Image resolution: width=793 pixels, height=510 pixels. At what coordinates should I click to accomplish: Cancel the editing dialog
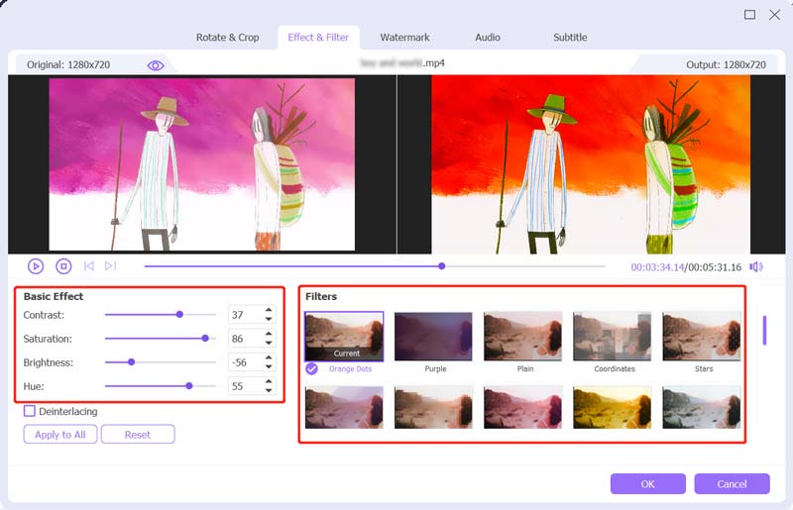tap(732, 483)
